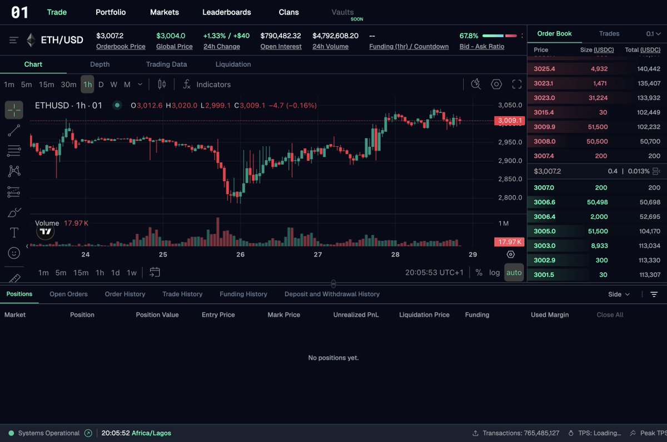Open the ETHUSD · 1h · 01 legend title
This screenshot has width=667, height=442.
coord(68,105)
